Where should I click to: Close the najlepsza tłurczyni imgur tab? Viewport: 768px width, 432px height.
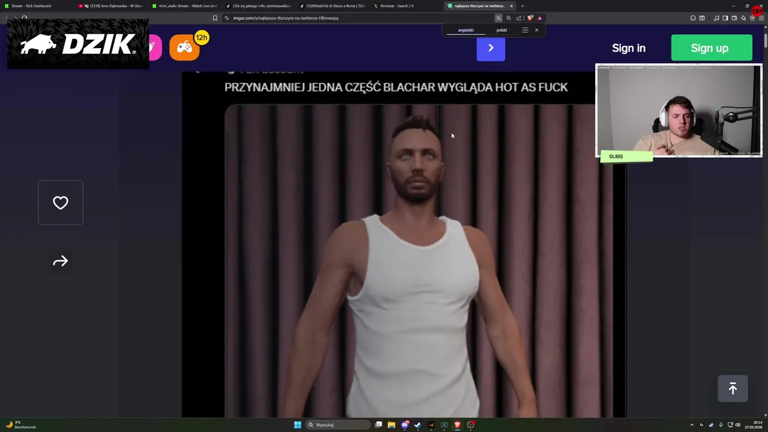coord(511,6)
